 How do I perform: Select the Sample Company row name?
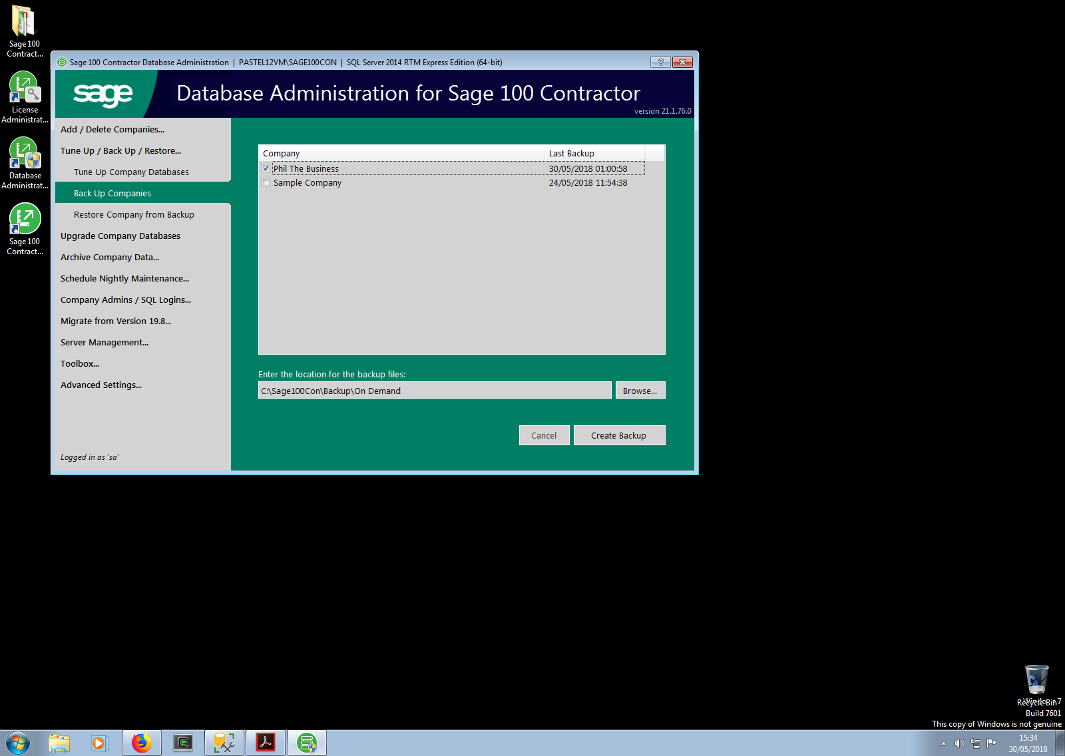click(308, 182)
